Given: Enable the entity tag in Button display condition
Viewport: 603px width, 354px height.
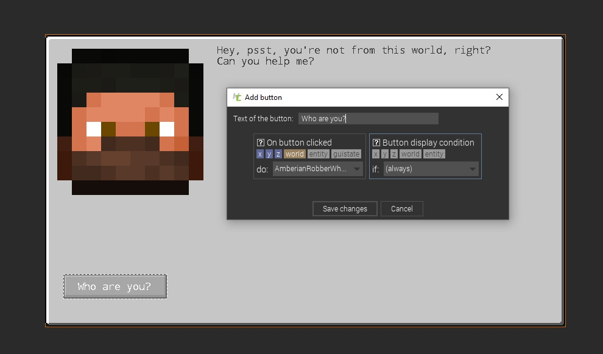Looking at the screenshot, I should [433, 154].
